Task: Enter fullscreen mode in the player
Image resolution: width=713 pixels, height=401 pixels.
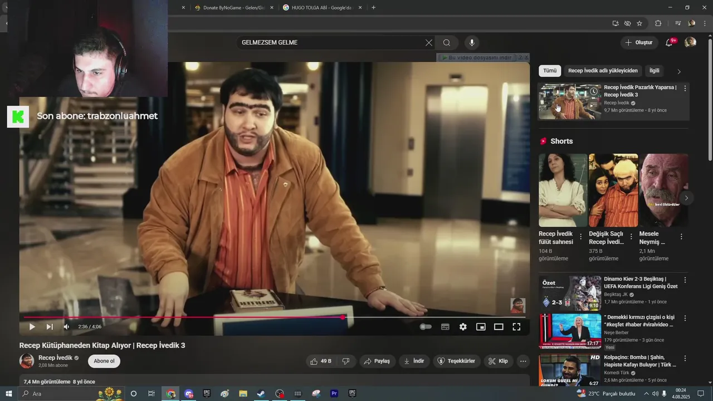Action: click(516, 327)
